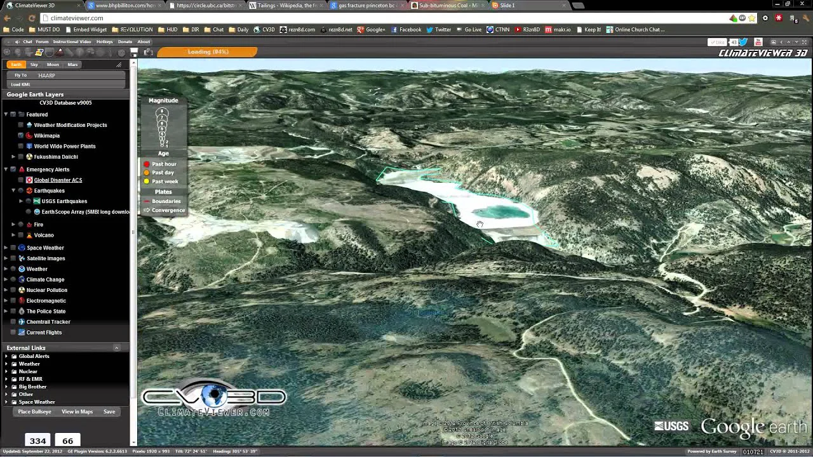
Task: Click the View in Maps button
Action: [77, 412]
